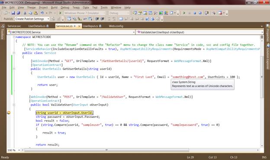Open the File menu
This screenshot has width=270, height=160.
tap(4, 8)
